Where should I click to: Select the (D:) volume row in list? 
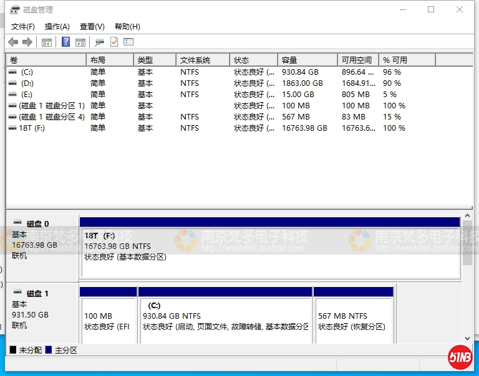tap(27, 83)
